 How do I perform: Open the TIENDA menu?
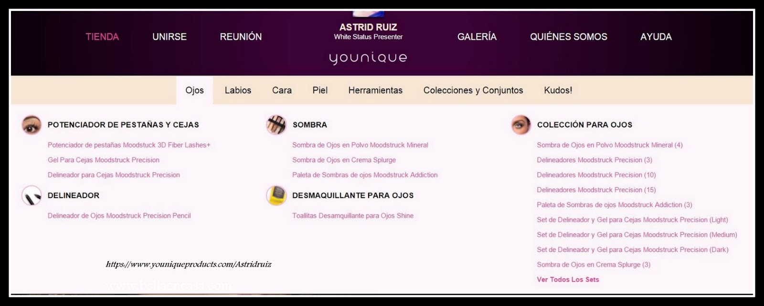point(102,37)
